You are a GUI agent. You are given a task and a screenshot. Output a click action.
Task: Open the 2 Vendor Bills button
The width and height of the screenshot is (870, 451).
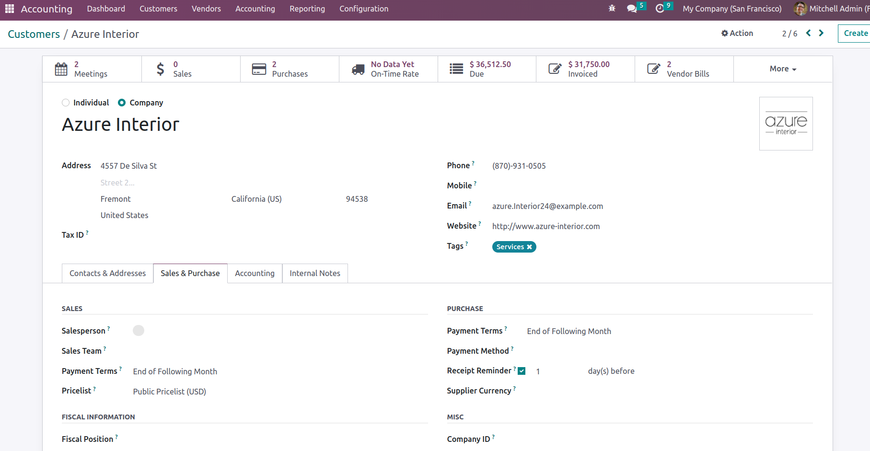684,69
